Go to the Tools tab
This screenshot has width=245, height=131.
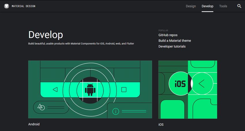223,6
